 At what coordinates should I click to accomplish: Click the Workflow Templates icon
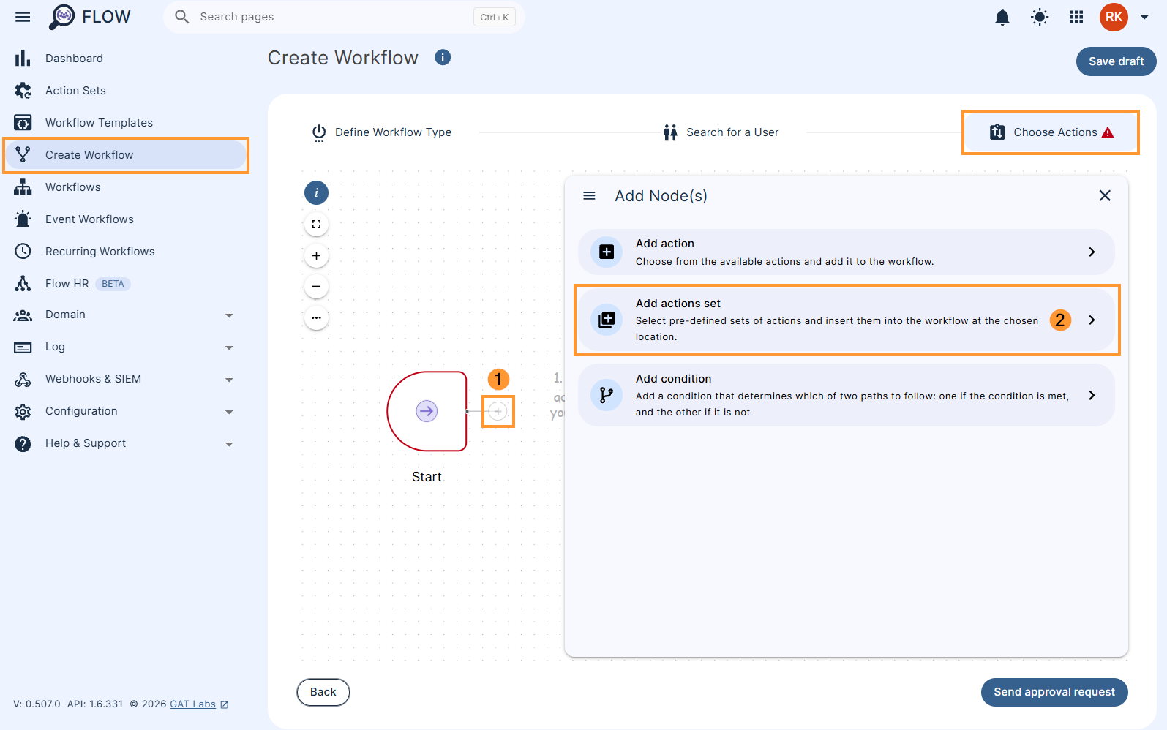coord(23,123)
